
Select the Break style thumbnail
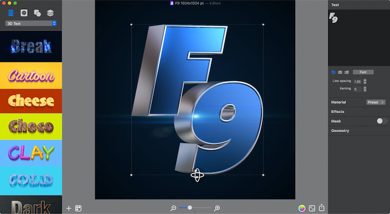coord(31,47)
